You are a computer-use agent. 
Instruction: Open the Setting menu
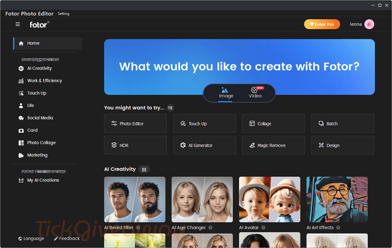point(64,14)
